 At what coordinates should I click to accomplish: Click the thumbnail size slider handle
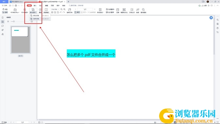click(14, 22)
